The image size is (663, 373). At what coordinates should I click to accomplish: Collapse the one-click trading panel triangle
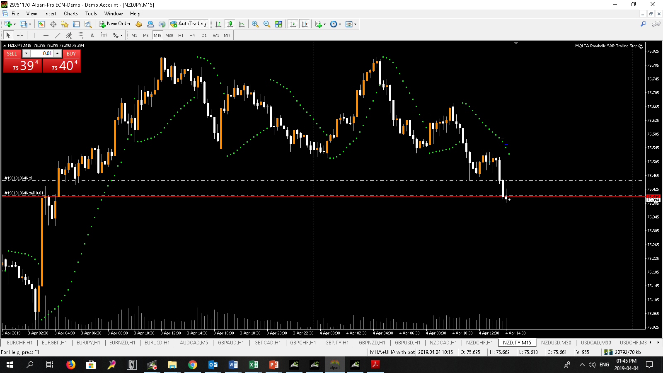pos(5,46)
